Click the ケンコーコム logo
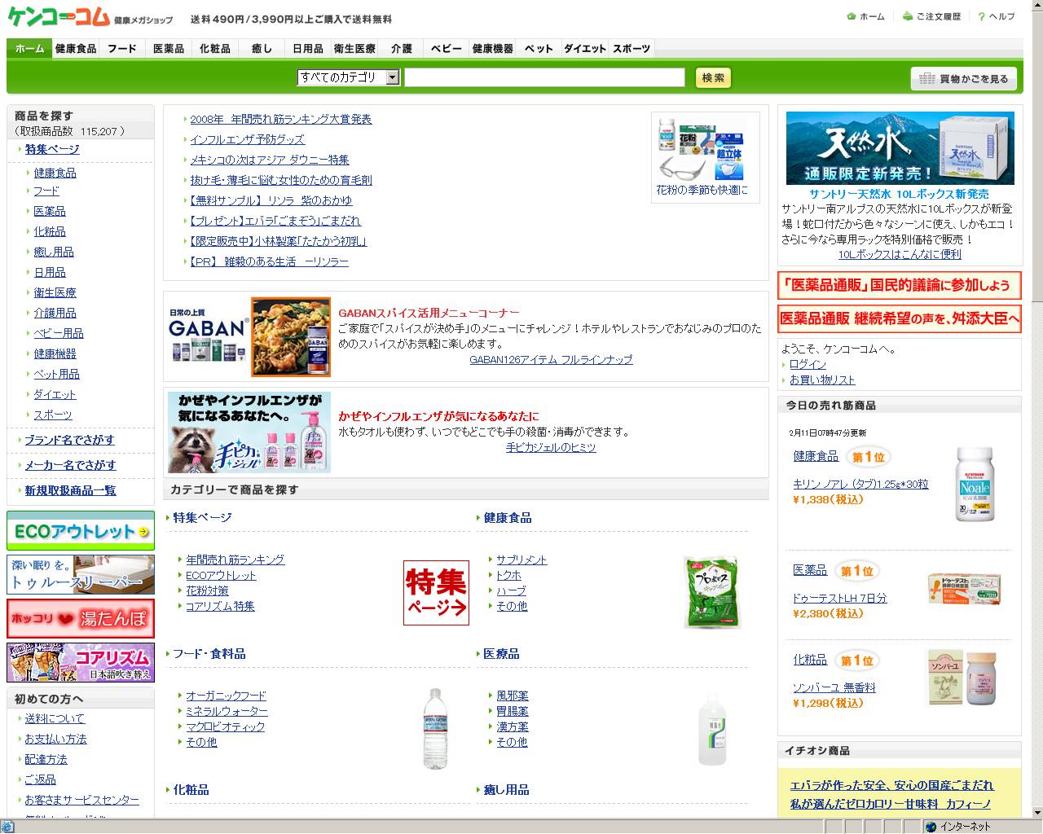The image size is (1043, 834). pyautogui.click(x=59, y=16)
